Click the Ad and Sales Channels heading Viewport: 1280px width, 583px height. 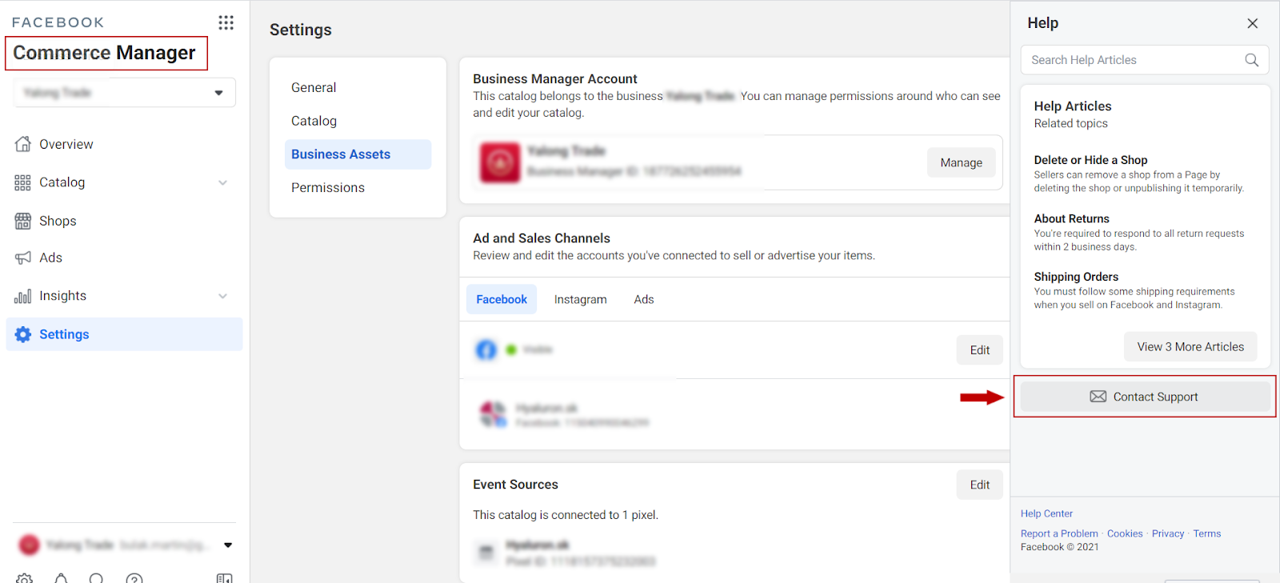tap(541, 238)
